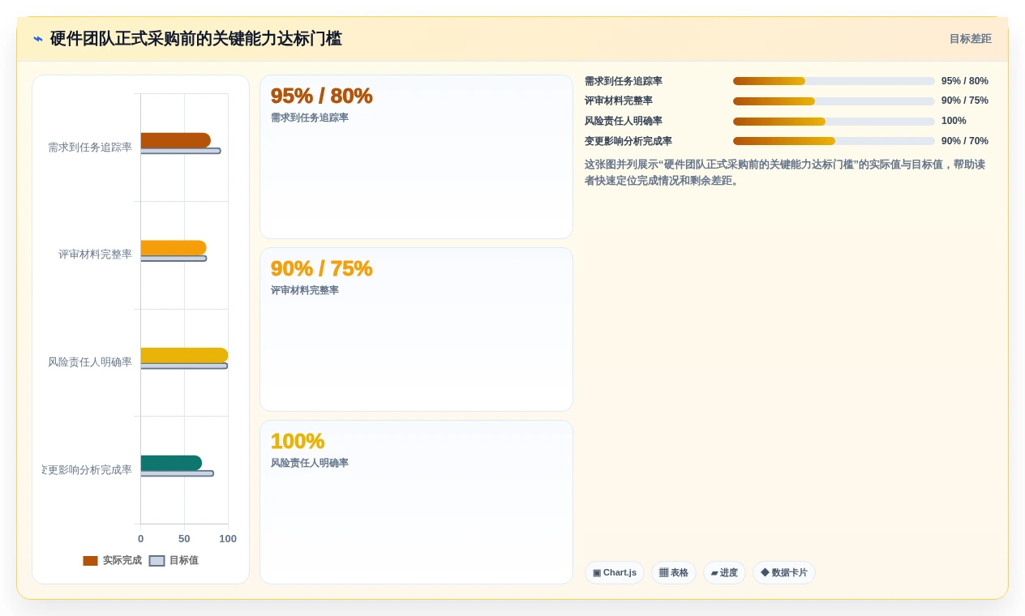Click the target bar under 需求到任务追踪率

point(180,151)
